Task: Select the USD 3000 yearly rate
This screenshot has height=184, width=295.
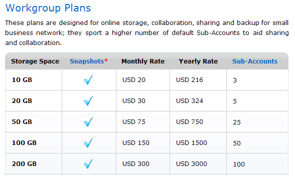Action: tap(192, 163)
